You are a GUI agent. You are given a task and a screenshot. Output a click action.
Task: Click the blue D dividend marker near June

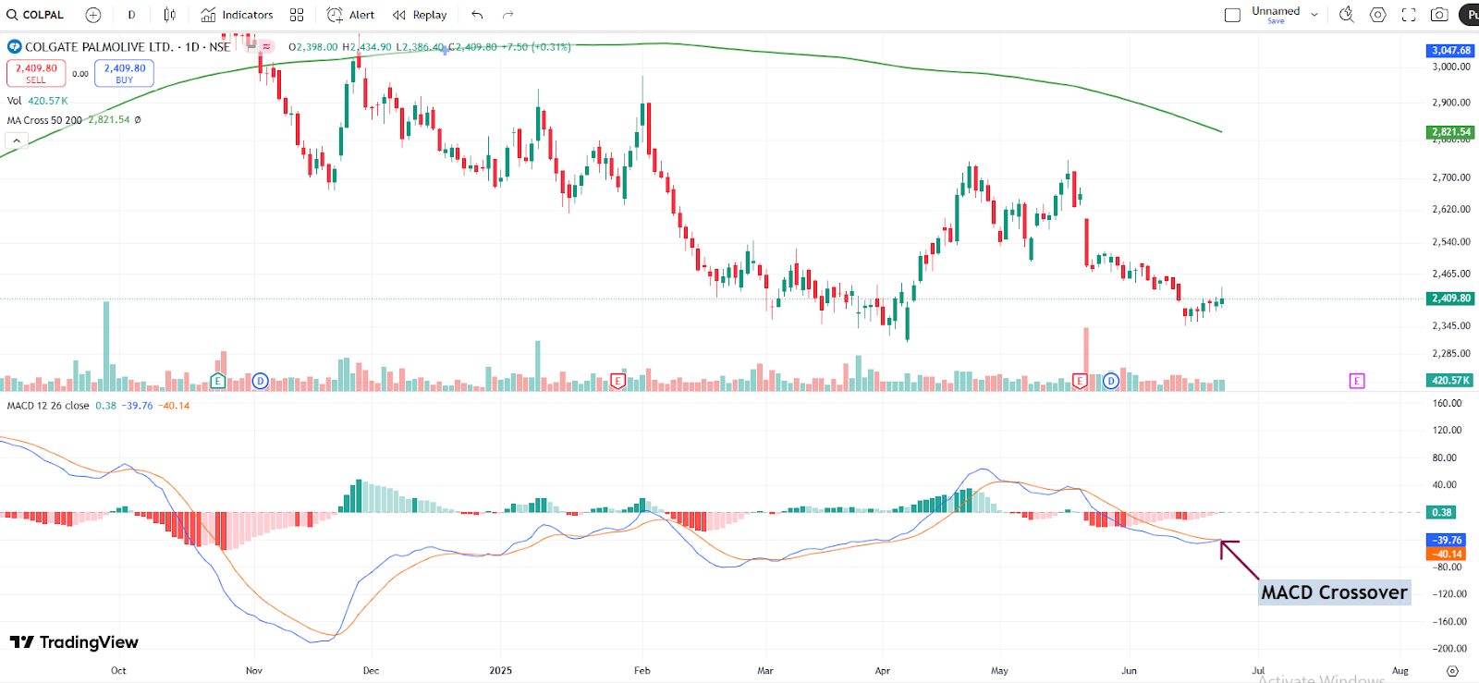(1111, 381)
